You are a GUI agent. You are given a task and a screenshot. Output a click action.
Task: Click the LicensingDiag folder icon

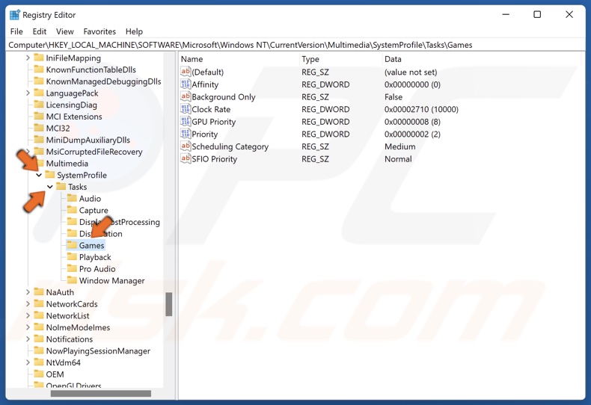[38, 105]
